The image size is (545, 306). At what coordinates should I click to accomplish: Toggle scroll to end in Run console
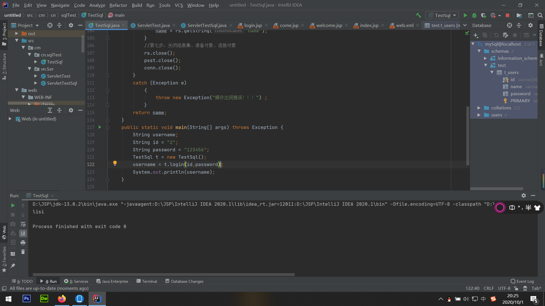tap(23, 233)
